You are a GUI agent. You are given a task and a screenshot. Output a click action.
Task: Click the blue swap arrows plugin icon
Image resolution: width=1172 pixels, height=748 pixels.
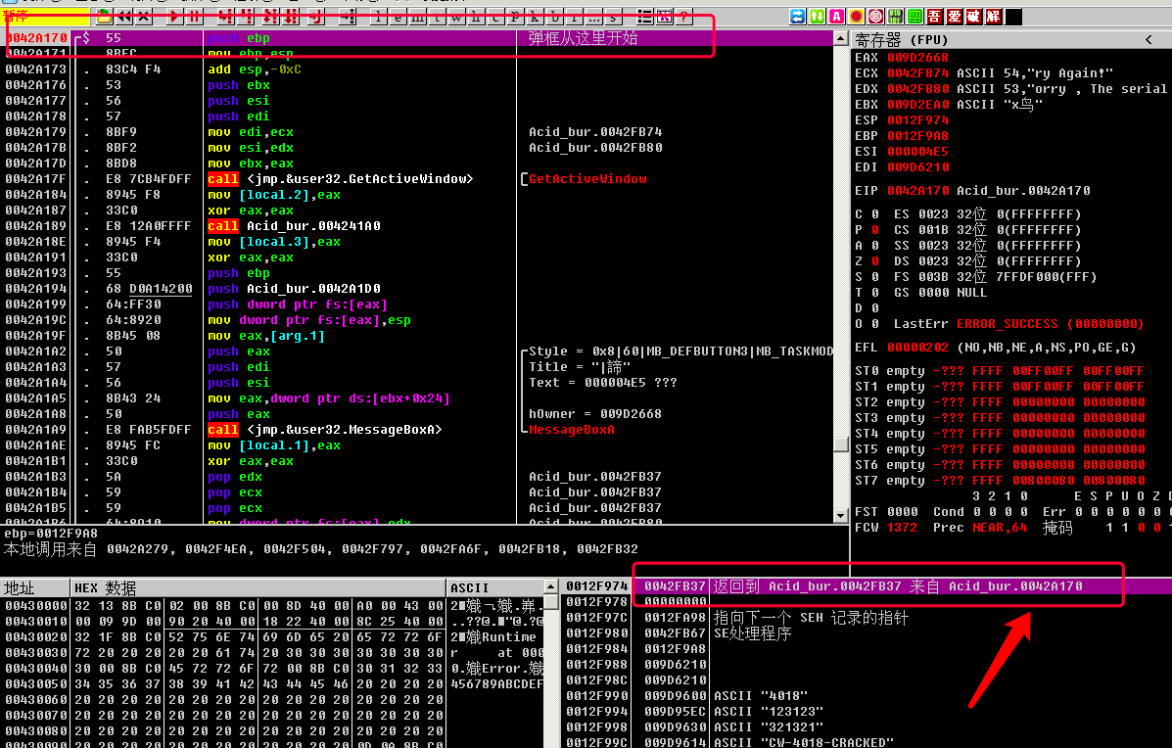(798, 17)
